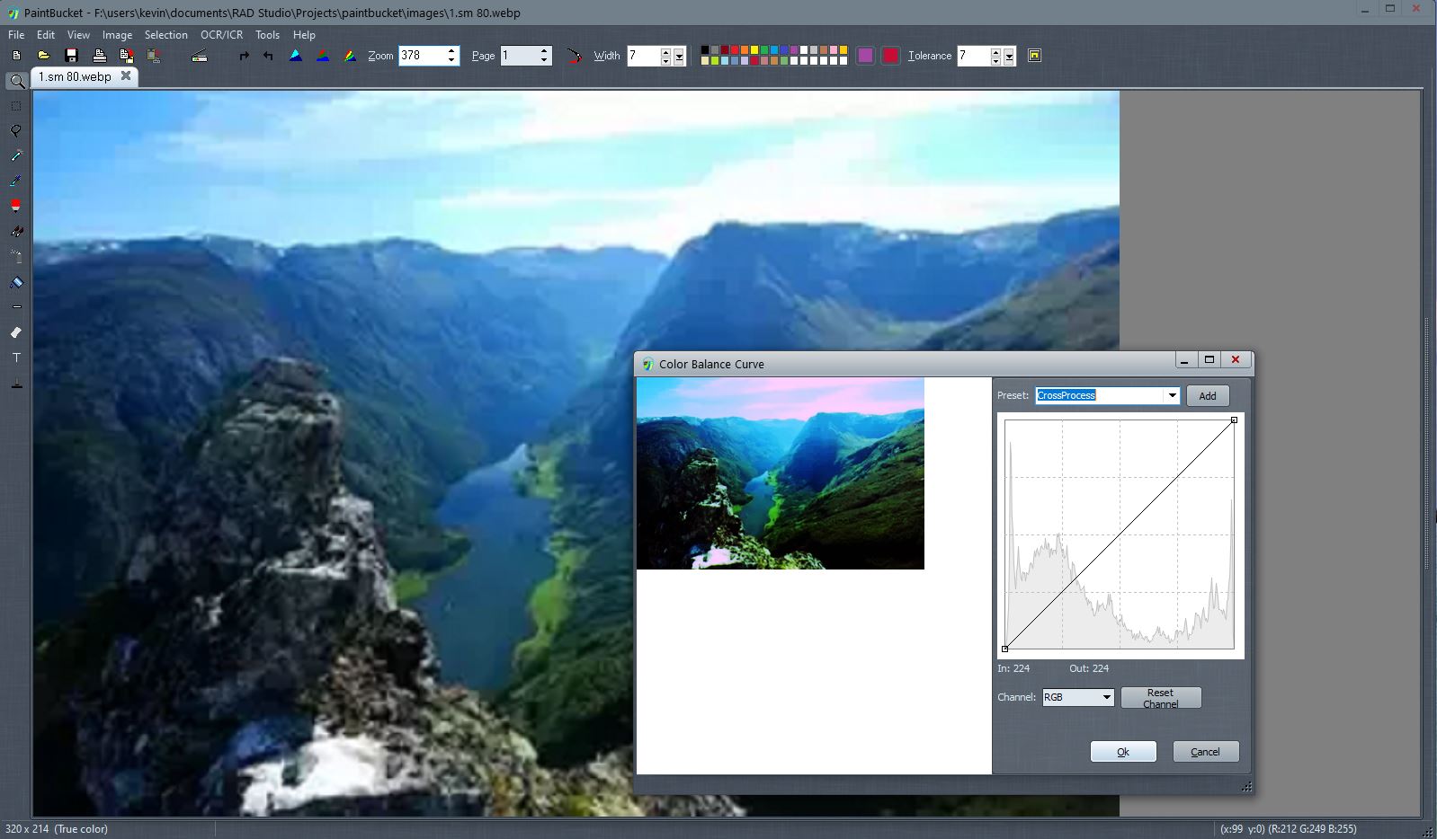Click the pen width icon before Width
This screenshot has height=839, width=1437.
tap(574, 56)
